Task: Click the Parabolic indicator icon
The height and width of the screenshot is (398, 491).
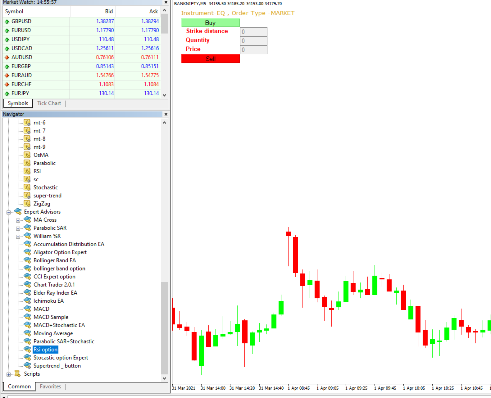Action: tap(27, 163)
